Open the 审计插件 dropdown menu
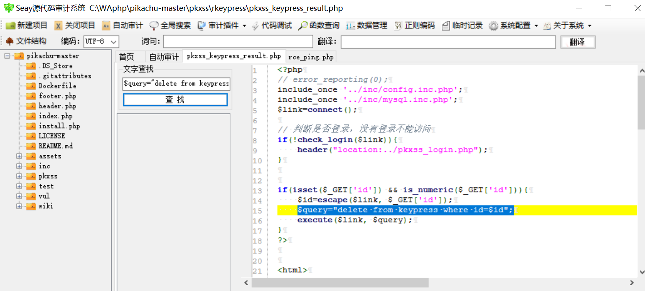The height and width of the screenshot is (291, 645). click(244, 26)
